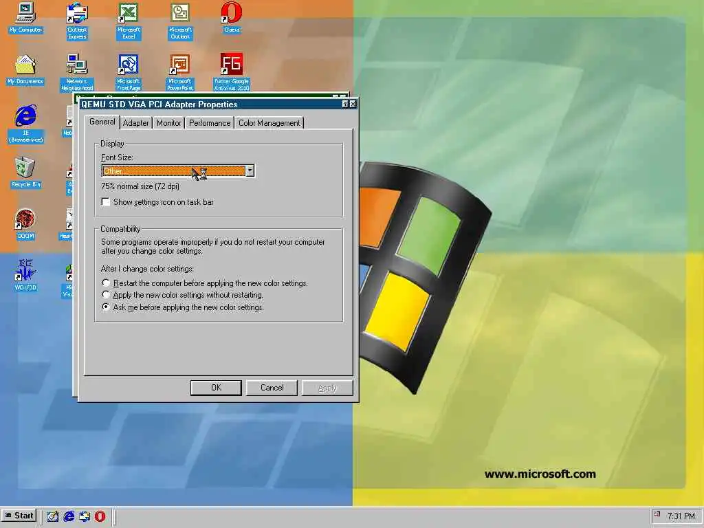Click the www.microsoft.com wallpaper text

(540, 474)
